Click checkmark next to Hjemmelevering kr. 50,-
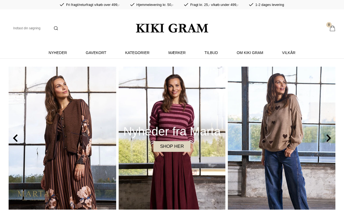The width and height of the screenshot is (344, 215). click(x=132, y=5)
